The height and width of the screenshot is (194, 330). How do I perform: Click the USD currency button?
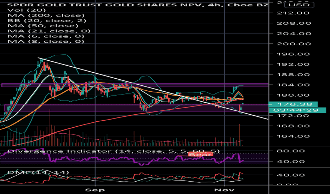299,5
